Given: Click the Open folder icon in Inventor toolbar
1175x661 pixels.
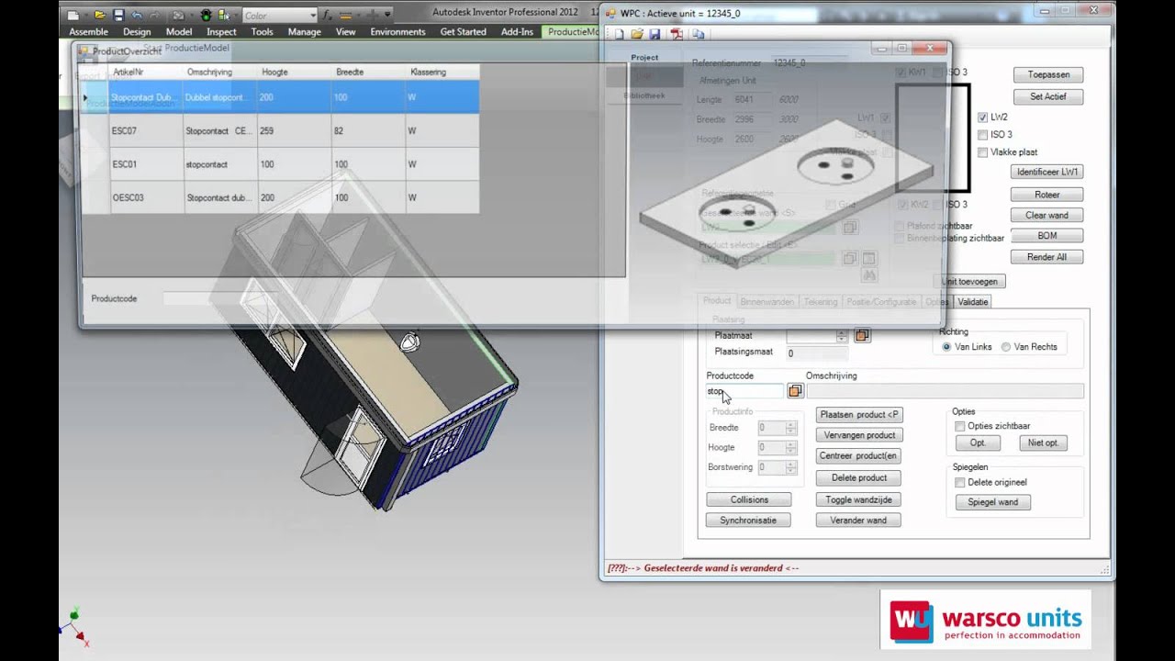Looking at the screenshot, I should click(100, 15).
